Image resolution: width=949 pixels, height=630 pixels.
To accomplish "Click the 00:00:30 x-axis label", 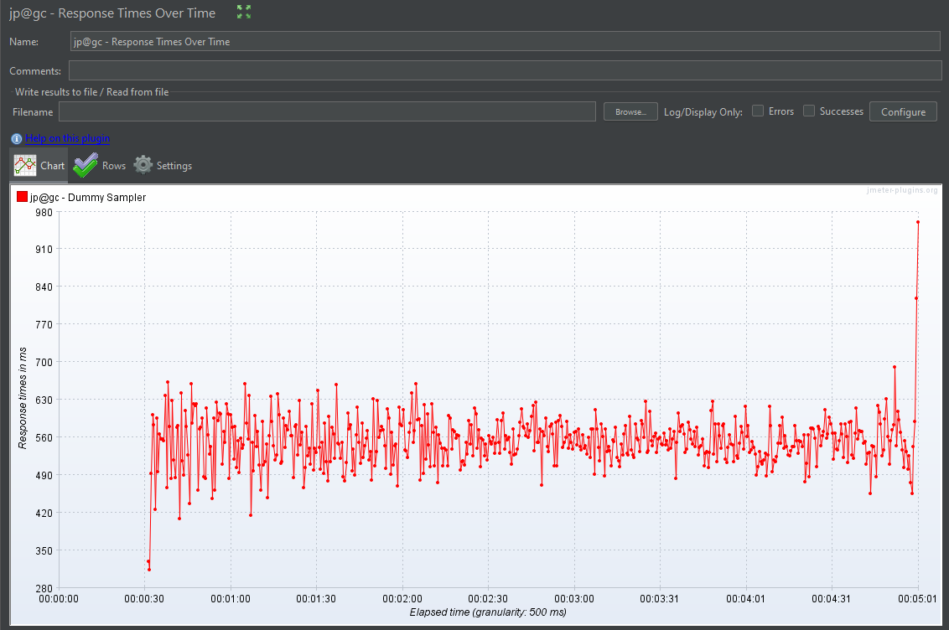I will pos(144,598).
